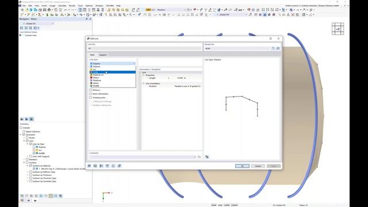This screenshot has height=207, width=368.
Task: Collapse the Surfaces by Material node
Action: [x=28, y=166]
